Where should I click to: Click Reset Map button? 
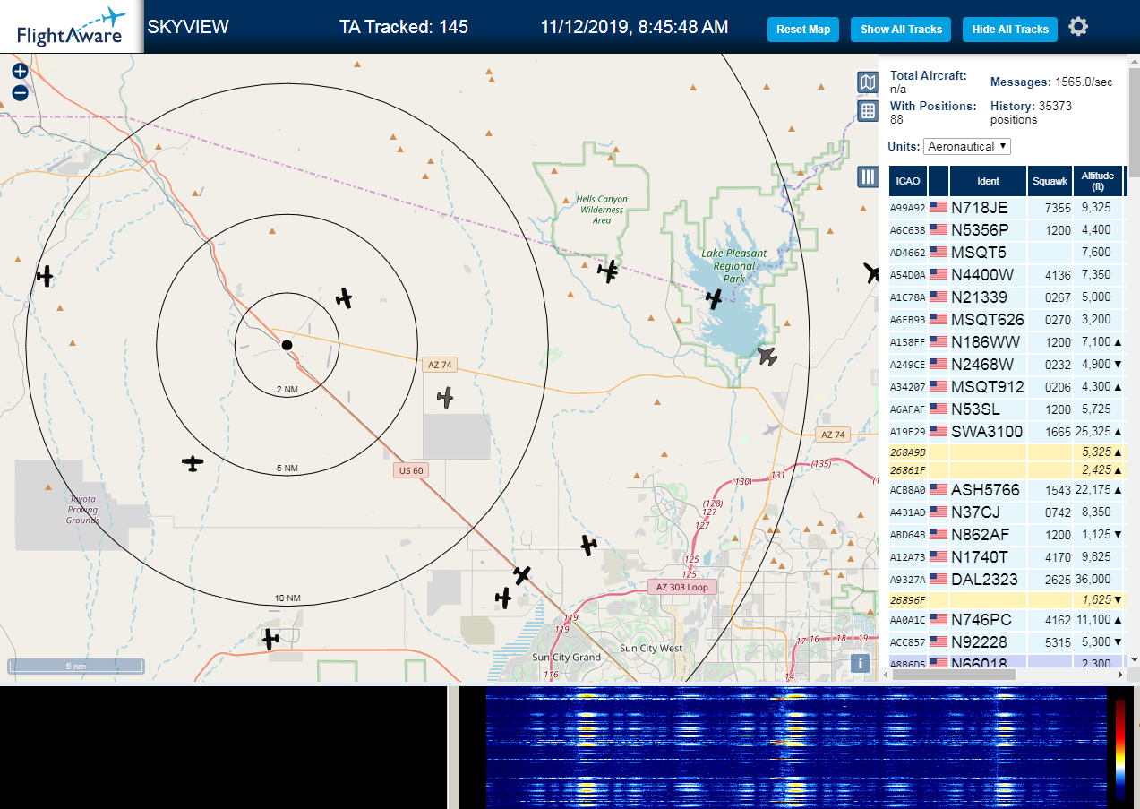click(x=803, y=30)
